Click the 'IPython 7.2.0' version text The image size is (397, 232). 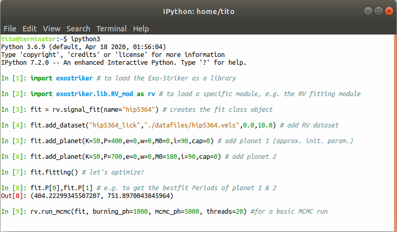point(25,63)
